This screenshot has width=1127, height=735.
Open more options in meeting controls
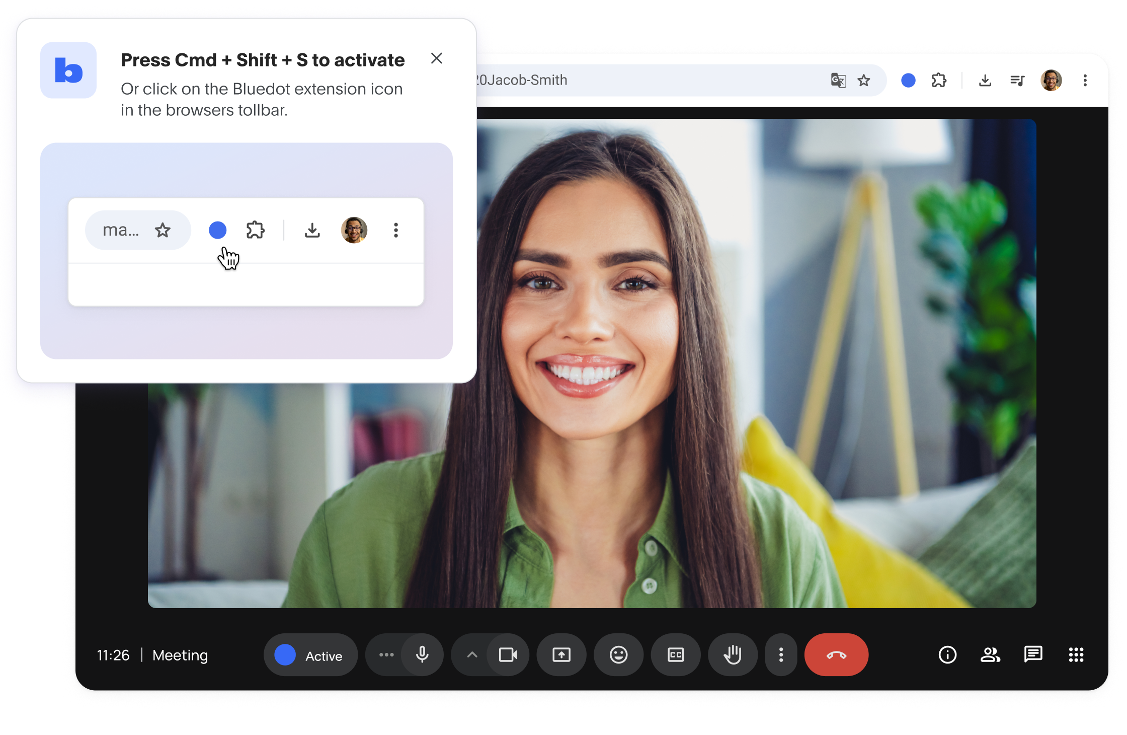click(x=781, y=655)
